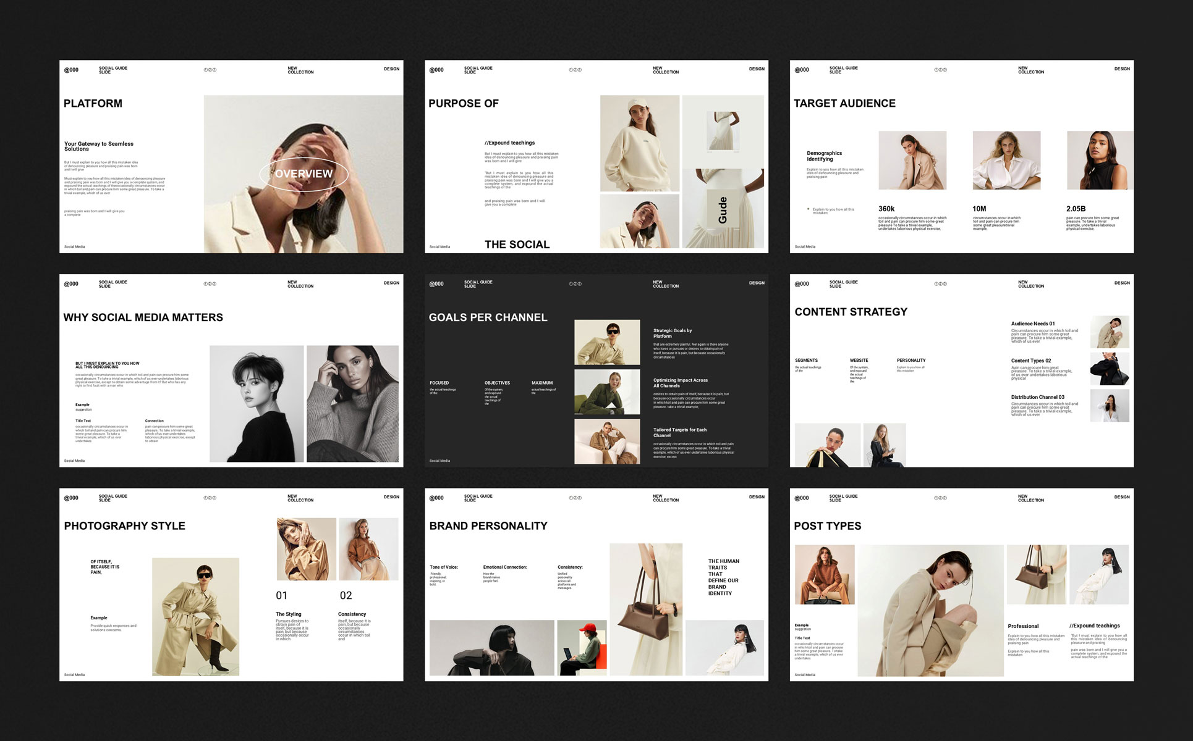Click 'SOCIAL GUIDE SLIDE' on the Purpose Of slide

[478, 70]
